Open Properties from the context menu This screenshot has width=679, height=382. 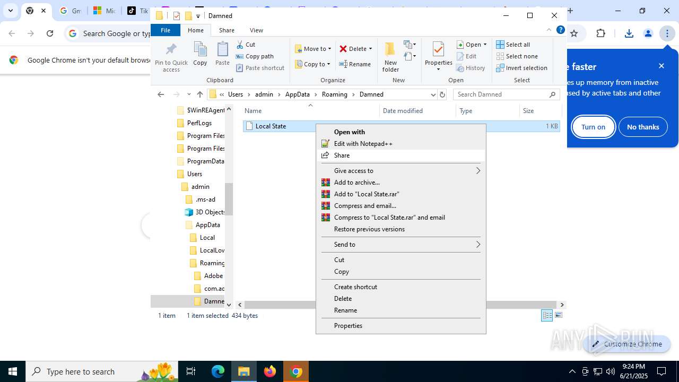pos(401,326)
